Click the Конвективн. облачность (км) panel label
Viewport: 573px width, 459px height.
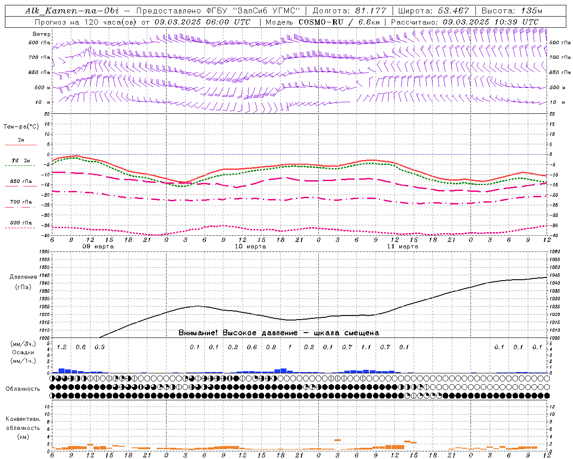23,428
